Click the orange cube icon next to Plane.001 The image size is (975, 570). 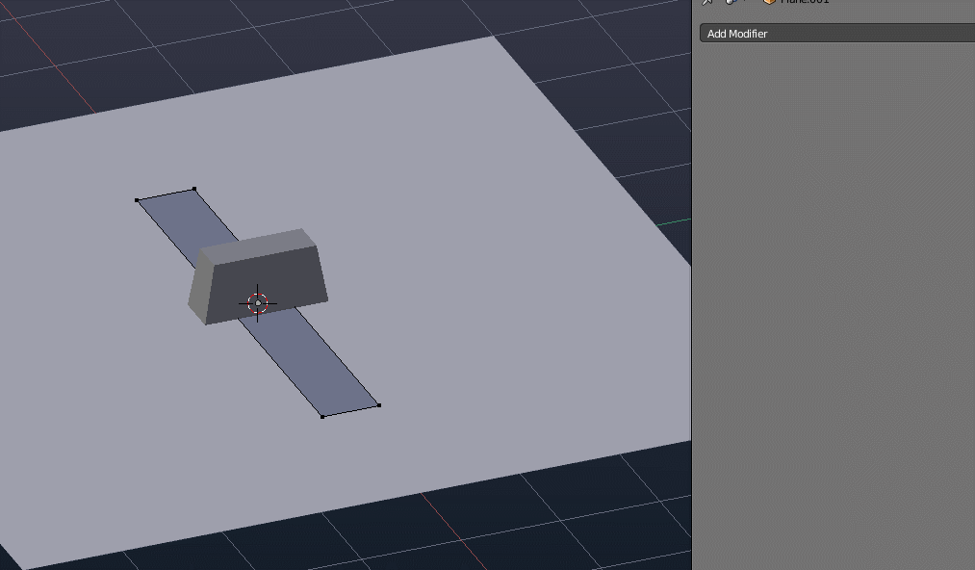click(x=769, y=2)
